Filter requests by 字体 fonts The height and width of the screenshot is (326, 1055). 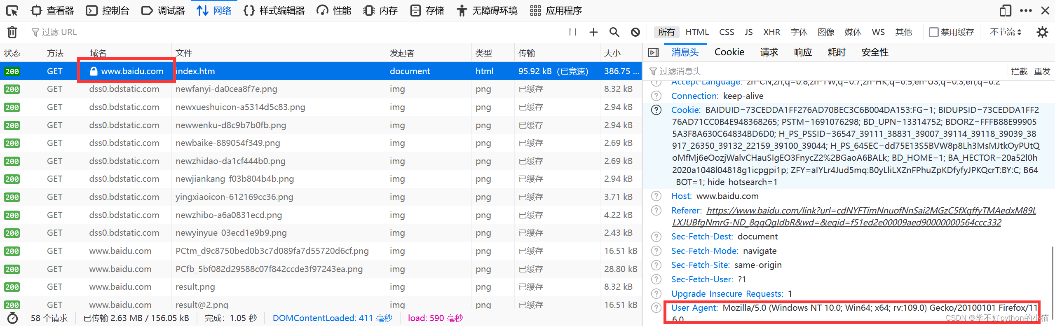(x=799, y=32)
